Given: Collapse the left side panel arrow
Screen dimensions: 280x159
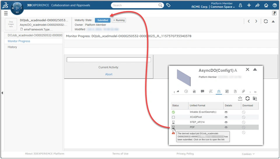Looking at the screenshot, I should 2,93.
